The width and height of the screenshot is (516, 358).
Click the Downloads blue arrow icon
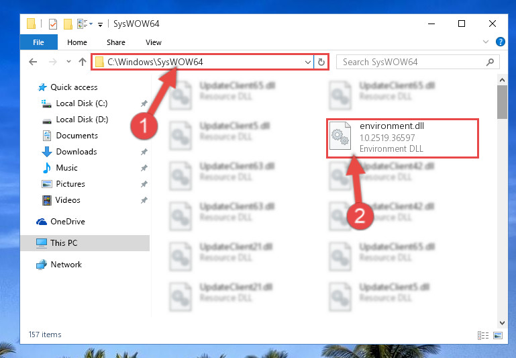click(x=47, y=152)
